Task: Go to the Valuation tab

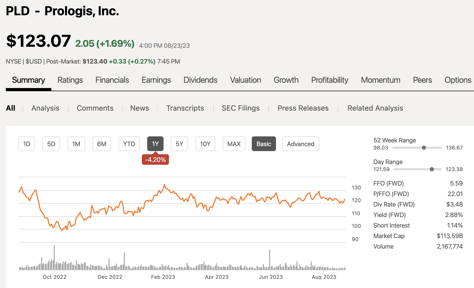Action: click(x=245, y=80)
